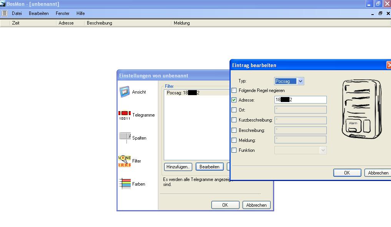
Task: Sort by the Meldung column header
Action: click(x=281, y=23)
